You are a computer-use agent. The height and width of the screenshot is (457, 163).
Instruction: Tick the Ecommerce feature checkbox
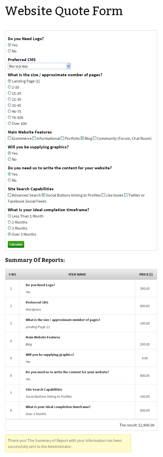click(10, 138)
